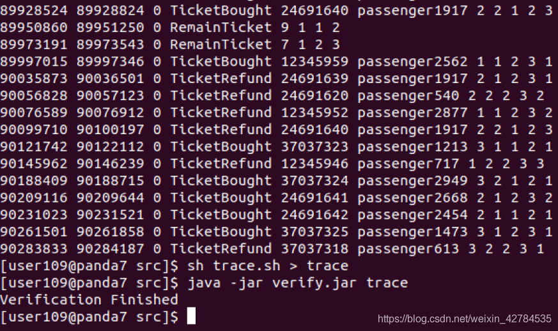Click the 'RemainTicket 7 1 2 3' line
The height and width of the screenshot is (331, 558).
(170, 44)
